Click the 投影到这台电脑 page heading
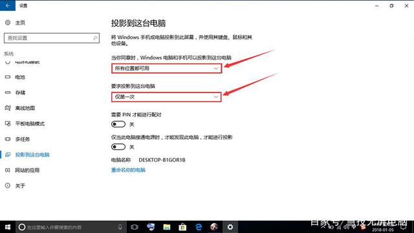The width and height of the screenshot is (414, 233). pos(138,23)
